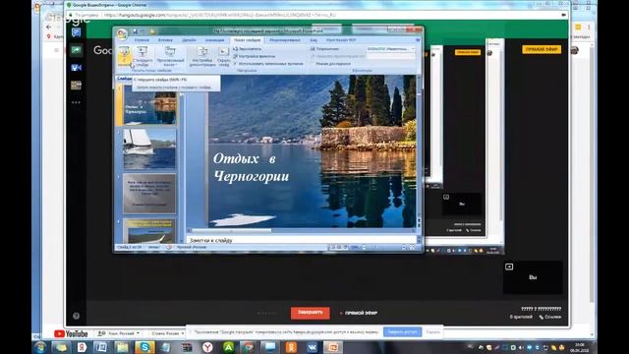
Task: Start slideshow from beginning button
Action: coord(125,56)
